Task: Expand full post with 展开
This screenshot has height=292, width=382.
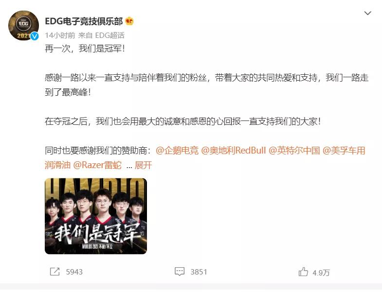Action: click(x=143, y=165)
